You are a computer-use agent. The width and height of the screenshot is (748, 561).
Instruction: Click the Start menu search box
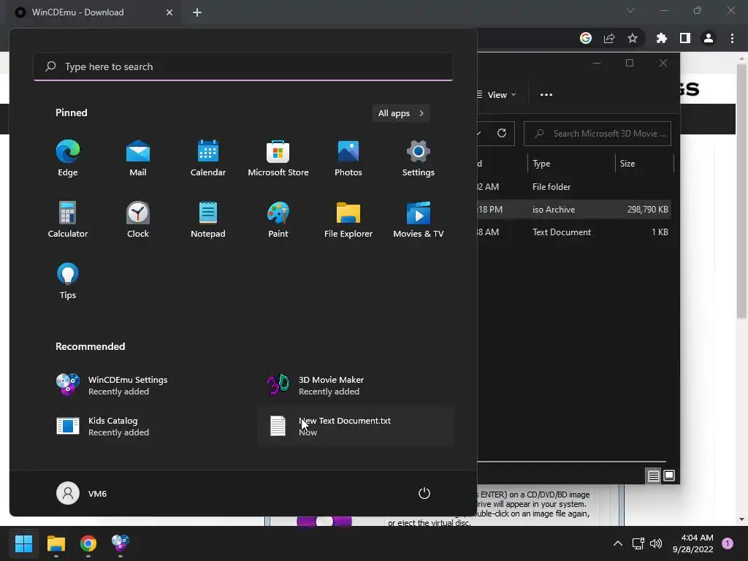tap(243, 66)
